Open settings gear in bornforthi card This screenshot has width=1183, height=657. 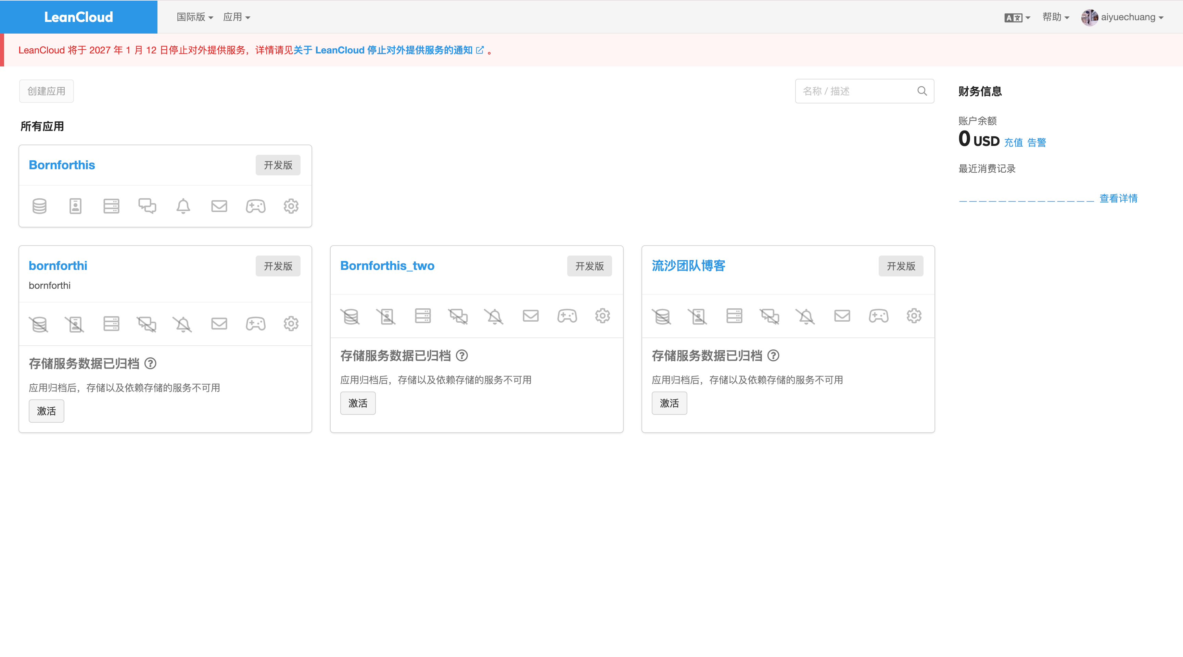pyautogui.click(x=291, y=324)
